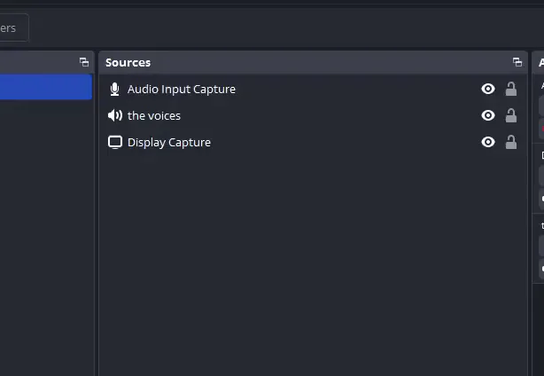544x376 pixels.
Task: Lock the voices source
Action: point(511,116)
